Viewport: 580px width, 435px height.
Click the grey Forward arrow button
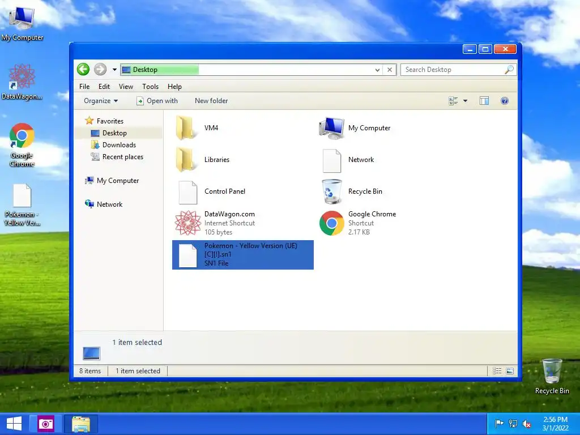tap(100, 69)
